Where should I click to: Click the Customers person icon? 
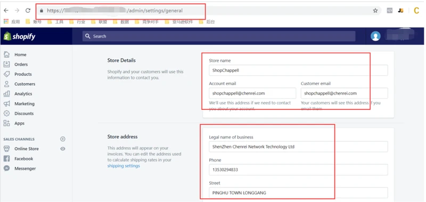click(6, 84)
